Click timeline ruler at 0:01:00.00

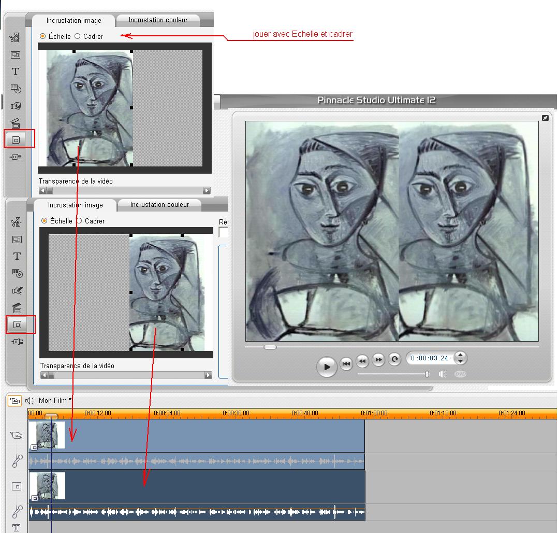pos(374,413)
